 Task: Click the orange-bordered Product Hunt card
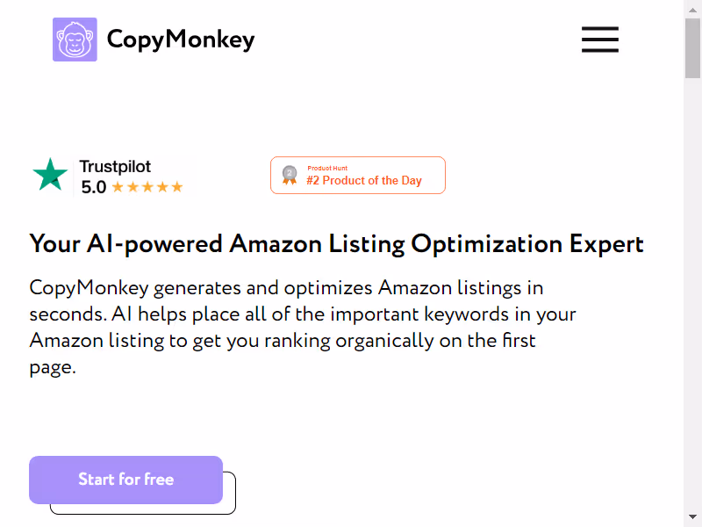[x=357, y=175]
